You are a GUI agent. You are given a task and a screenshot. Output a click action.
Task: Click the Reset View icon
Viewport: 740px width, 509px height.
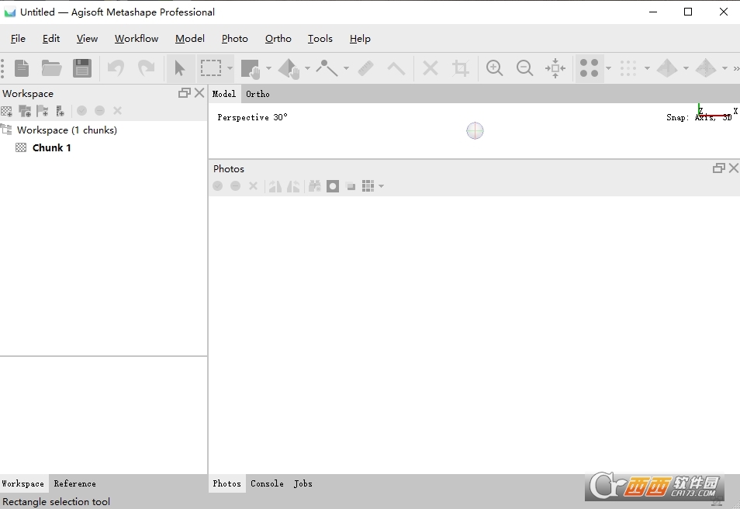[555, 68]
